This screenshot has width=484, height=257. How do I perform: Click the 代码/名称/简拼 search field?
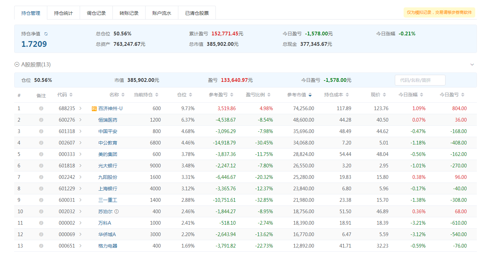point(420,80)
